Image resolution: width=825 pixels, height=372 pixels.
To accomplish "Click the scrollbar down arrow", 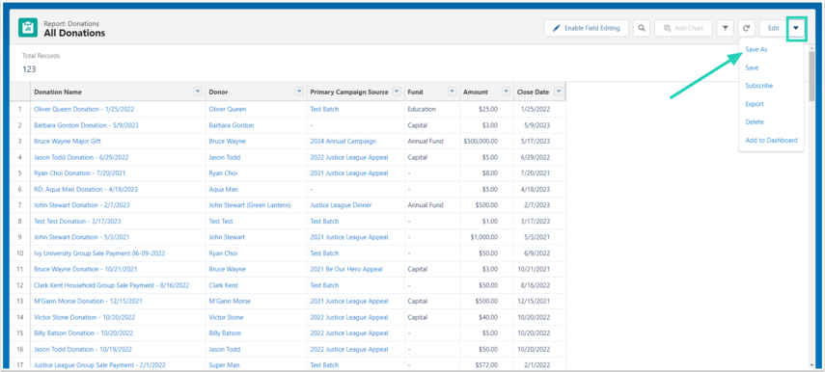I will pos(811,365).
